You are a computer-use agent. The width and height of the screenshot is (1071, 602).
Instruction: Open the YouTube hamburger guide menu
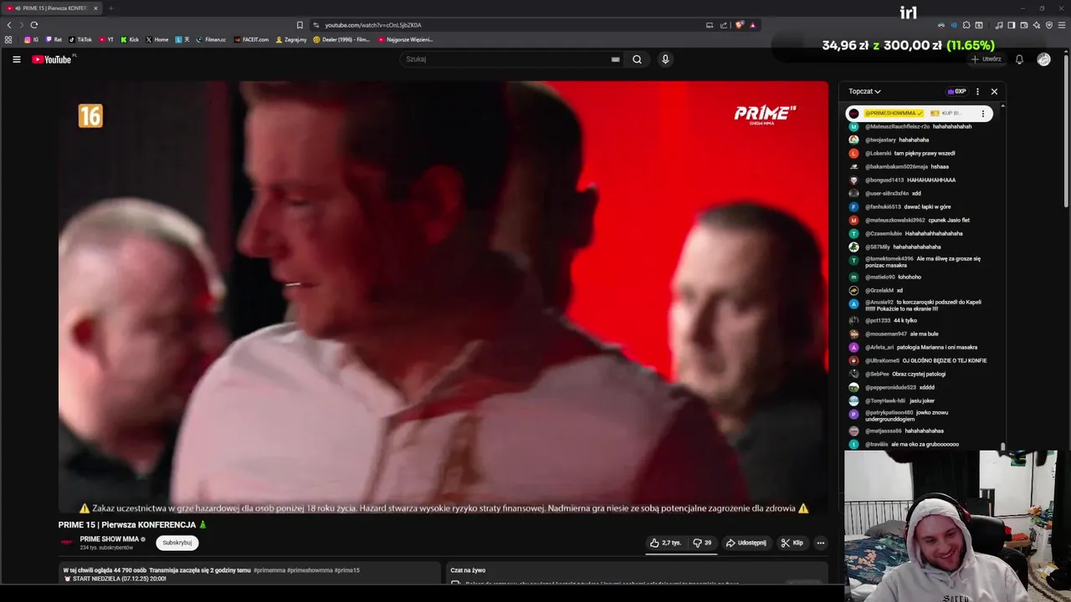coord(16,59)
